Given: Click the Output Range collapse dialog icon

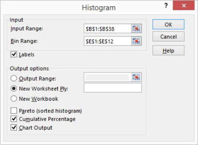Looking at the screenshot, I should tap(136, 77).
